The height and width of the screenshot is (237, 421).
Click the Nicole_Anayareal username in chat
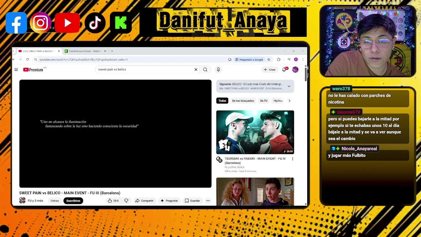pos(359,149)
